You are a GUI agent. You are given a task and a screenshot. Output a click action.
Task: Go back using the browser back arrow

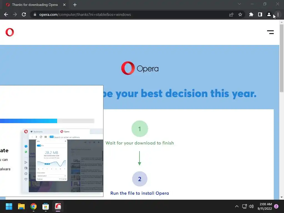pyautogui.click(x=6, y=14)
